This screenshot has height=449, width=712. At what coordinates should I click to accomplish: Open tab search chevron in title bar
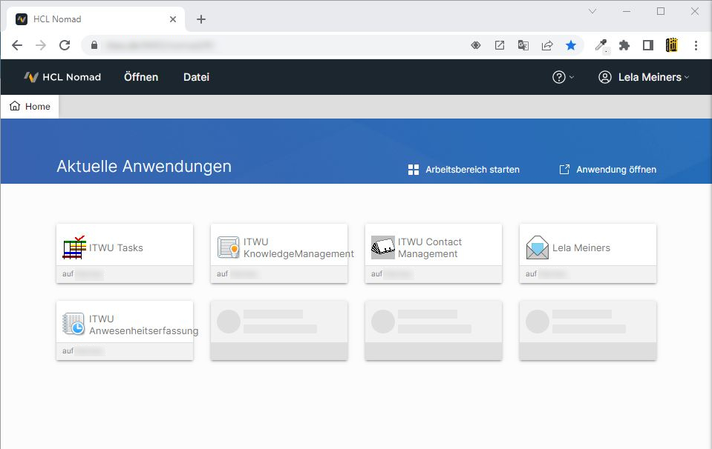[592, 11]
